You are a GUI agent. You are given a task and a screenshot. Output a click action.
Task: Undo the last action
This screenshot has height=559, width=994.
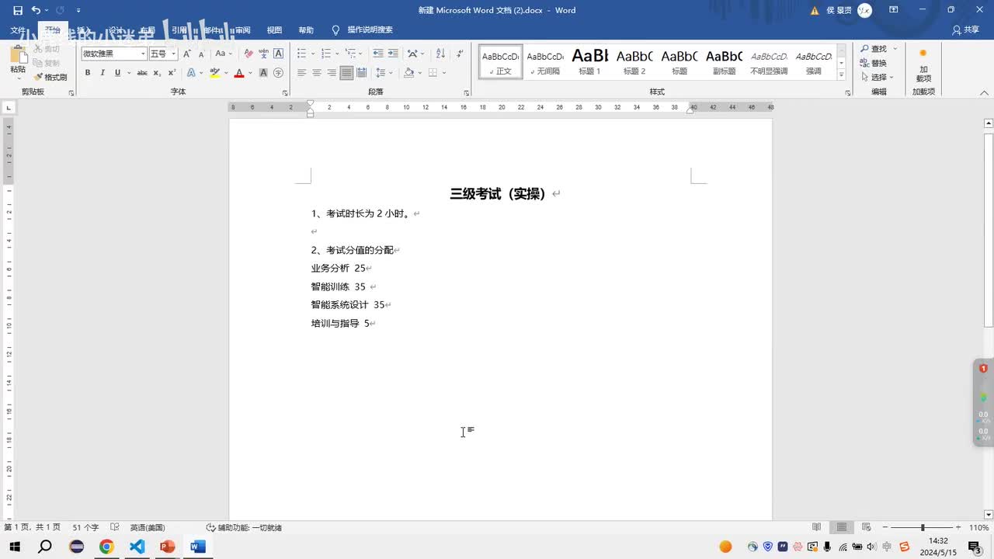[36, 10]
